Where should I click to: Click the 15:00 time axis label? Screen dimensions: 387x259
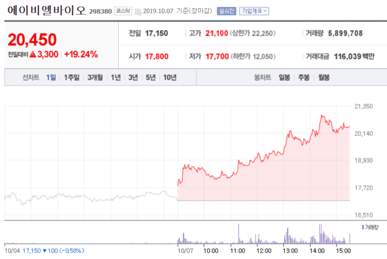[343, 251]
